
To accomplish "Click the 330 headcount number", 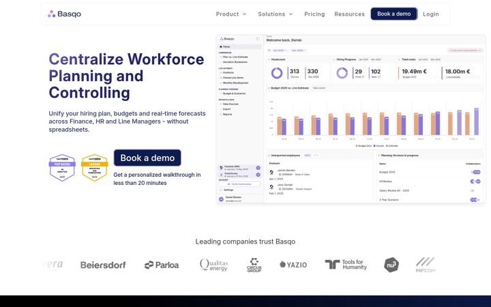I will 312,72.
